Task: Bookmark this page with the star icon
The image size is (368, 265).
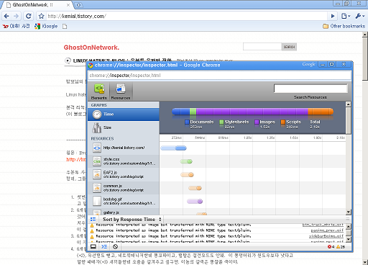Action: tap(42, 16)
